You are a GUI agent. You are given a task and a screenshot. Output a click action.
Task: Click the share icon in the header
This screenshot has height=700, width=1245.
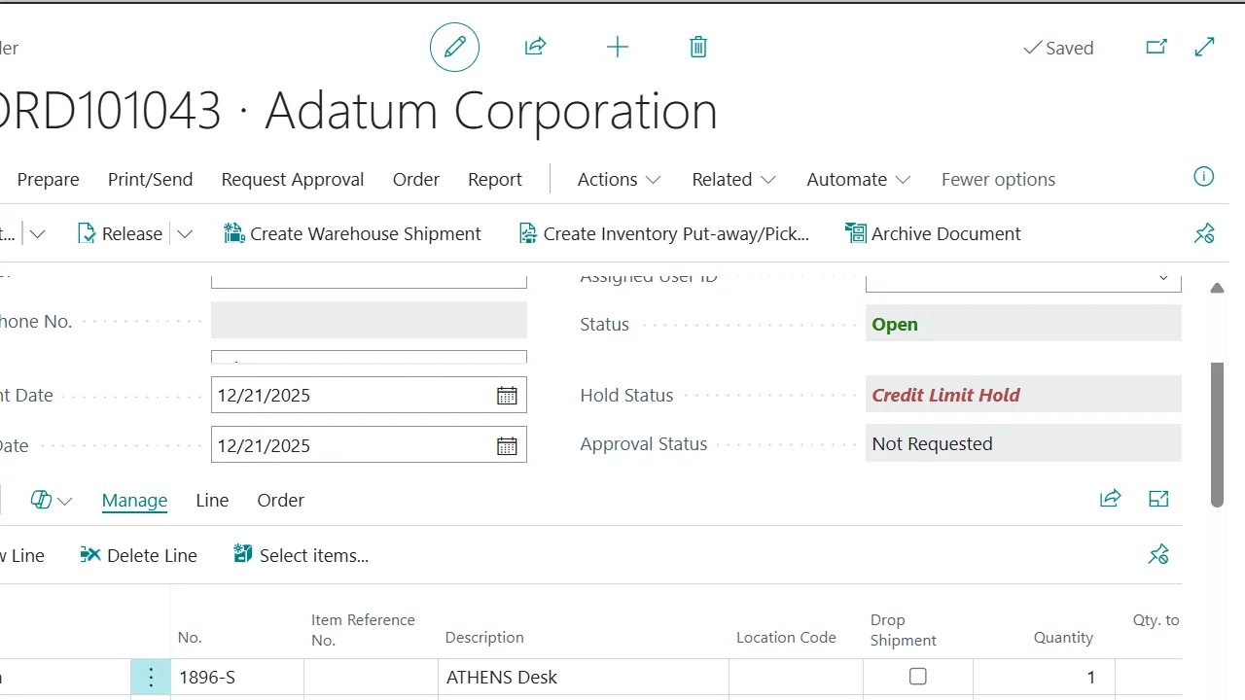[x=536, y=47]
